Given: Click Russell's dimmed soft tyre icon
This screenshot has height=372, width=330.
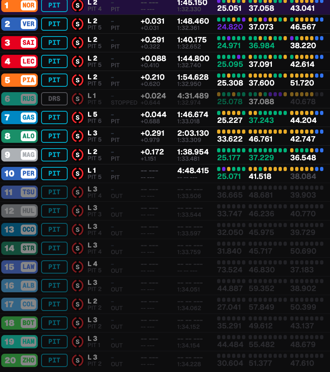Looking at the screenshot, I should (77, 99).
